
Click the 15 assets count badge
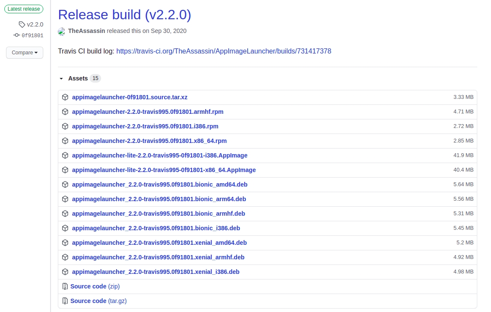tap(95, 78)
